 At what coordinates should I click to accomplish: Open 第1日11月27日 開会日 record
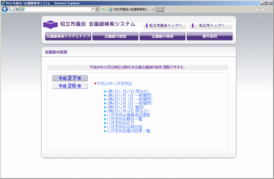(128, 92)
